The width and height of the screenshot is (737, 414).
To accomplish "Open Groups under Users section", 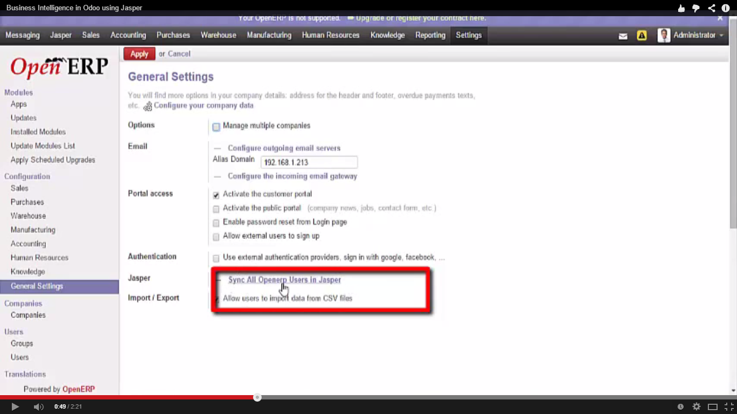I will pos(22,343).
